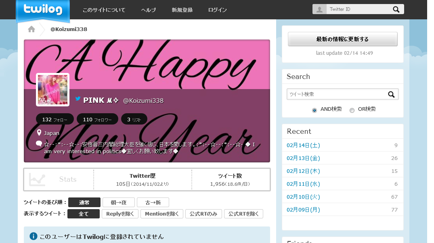Click count 77 for 02月09日

tap(394, 210)
